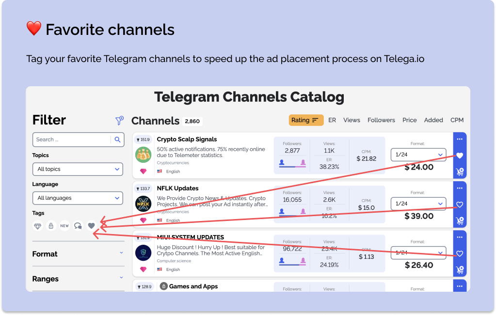496x315 pixels.
Task: Click the $ 39.00 price
Action: 419,216
